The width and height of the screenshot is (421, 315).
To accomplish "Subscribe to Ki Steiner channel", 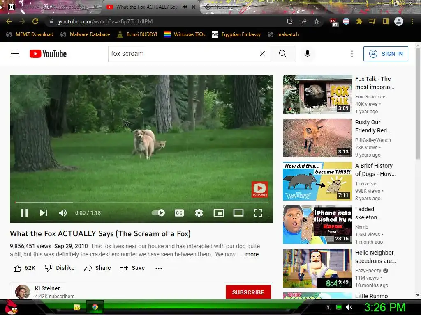I will pos(248,292).
